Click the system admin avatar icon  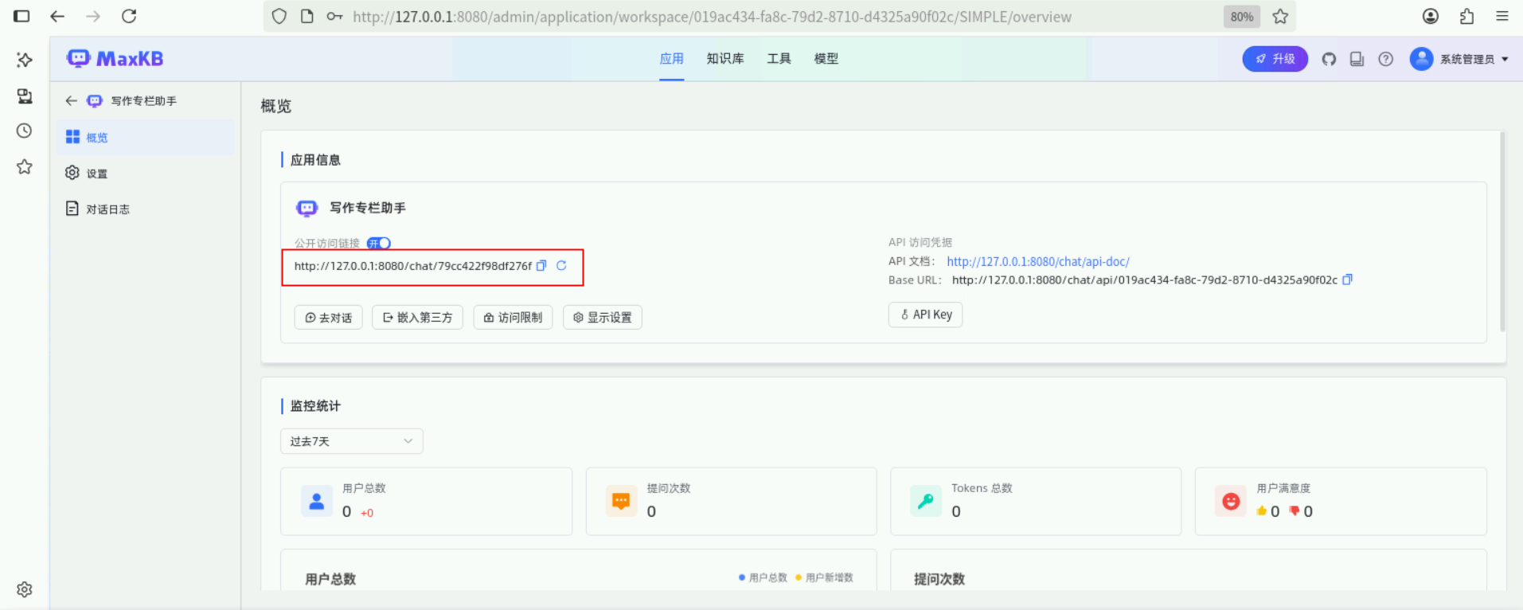click(1421, 59)
